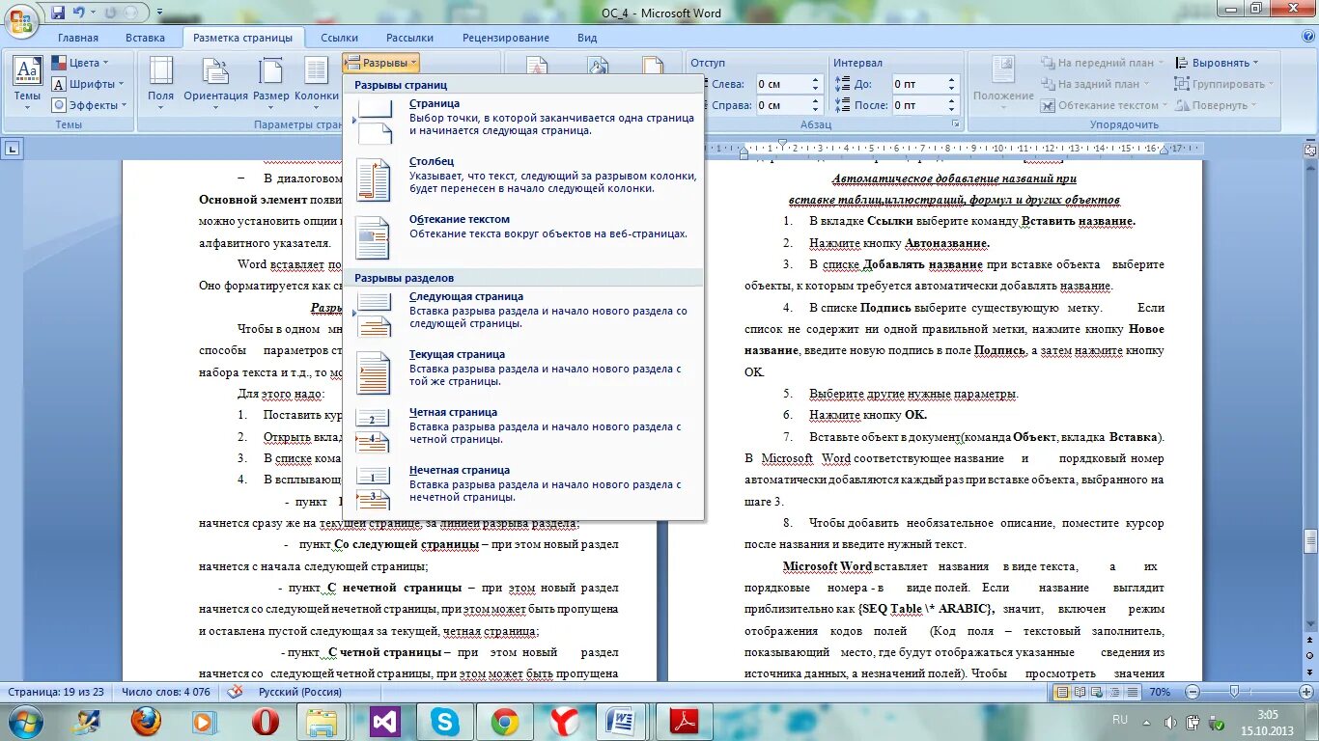Open object Text Wrapping (Обтекание текстом) menu
The width and height of the screenshot is (1319, 741).
(1105, 105)
